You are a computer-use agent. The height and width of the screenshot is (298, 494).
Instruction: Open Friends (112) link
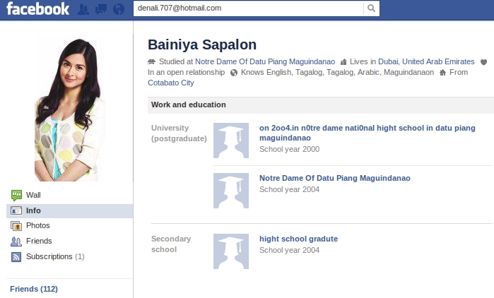(x=34, y=289)
